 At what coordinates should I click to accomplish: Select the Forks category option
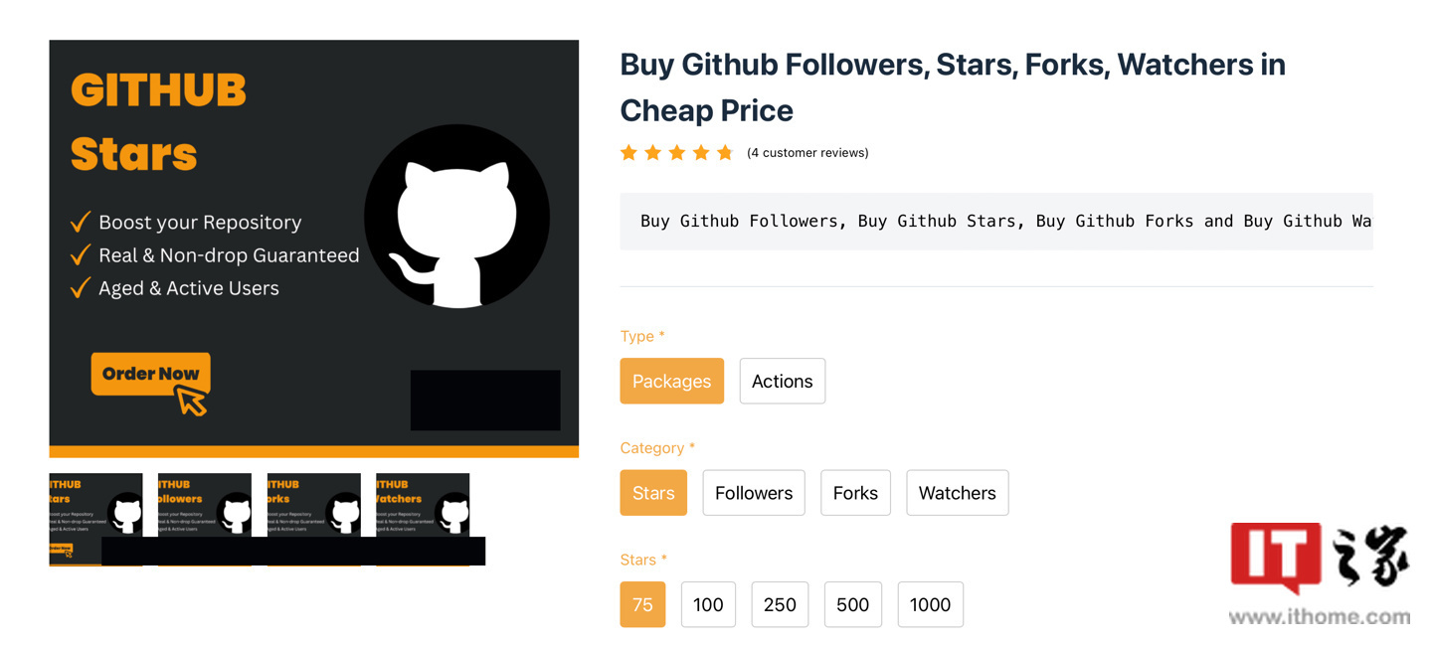[855, 492]
